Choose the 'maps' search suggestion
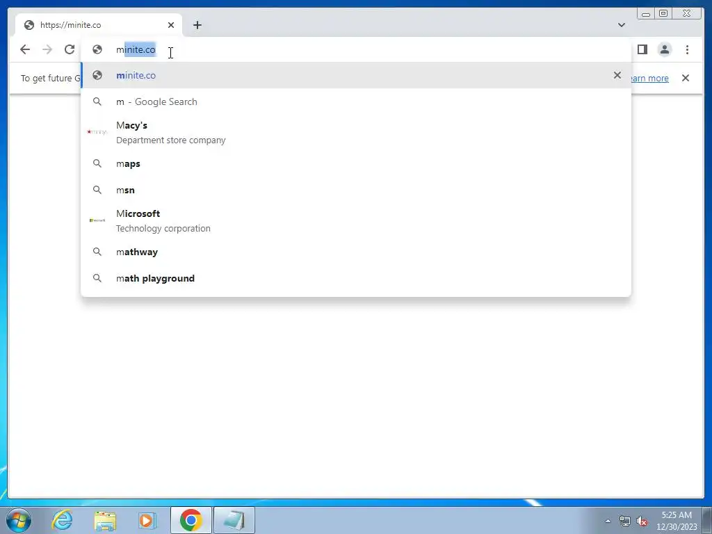 coord(356,164)
